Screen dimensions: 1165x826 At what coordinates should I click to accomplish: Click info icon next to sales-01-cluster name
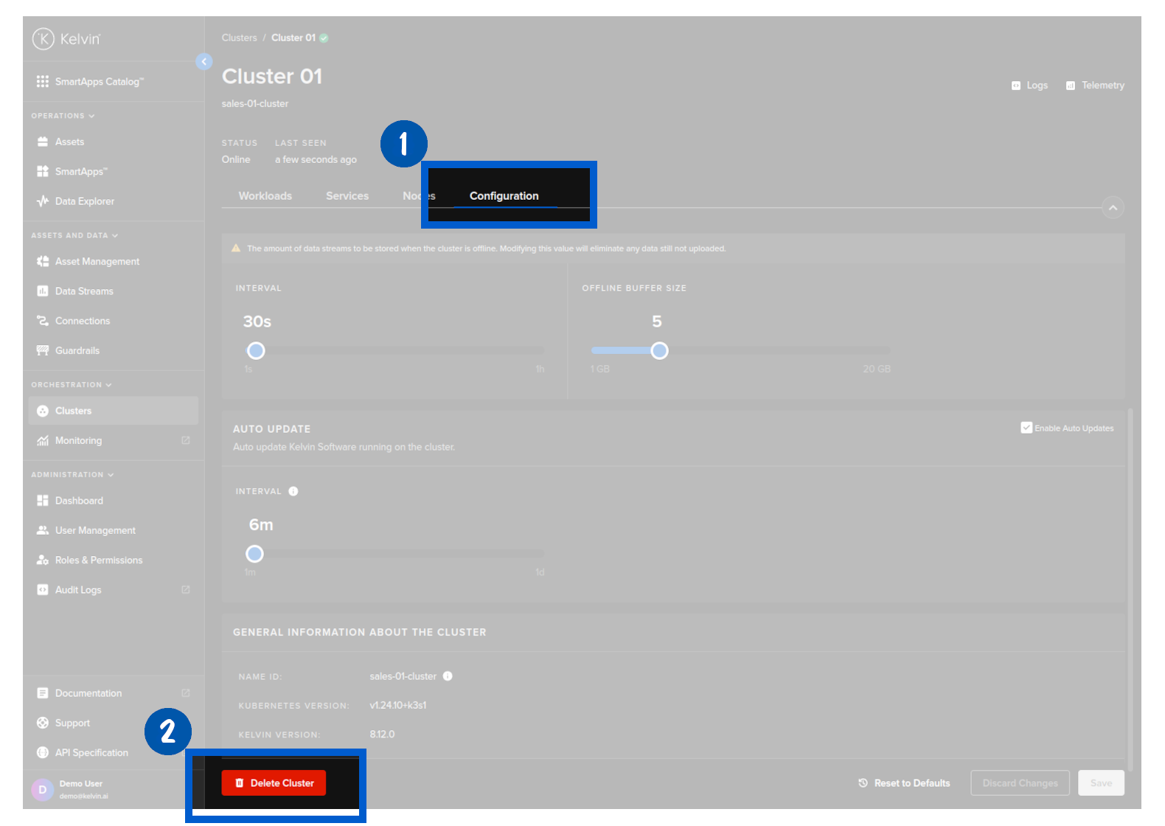click(448, 676)
